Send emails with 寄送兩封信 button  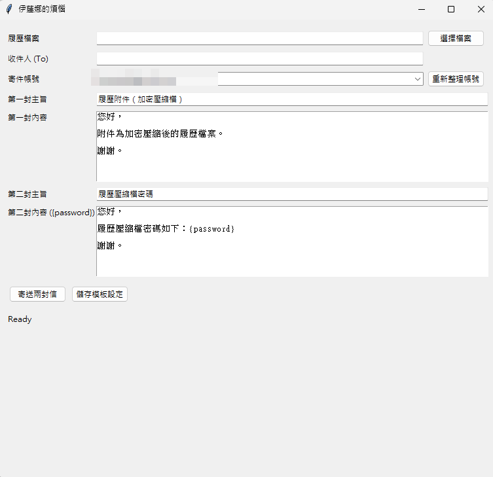[37, 294]
